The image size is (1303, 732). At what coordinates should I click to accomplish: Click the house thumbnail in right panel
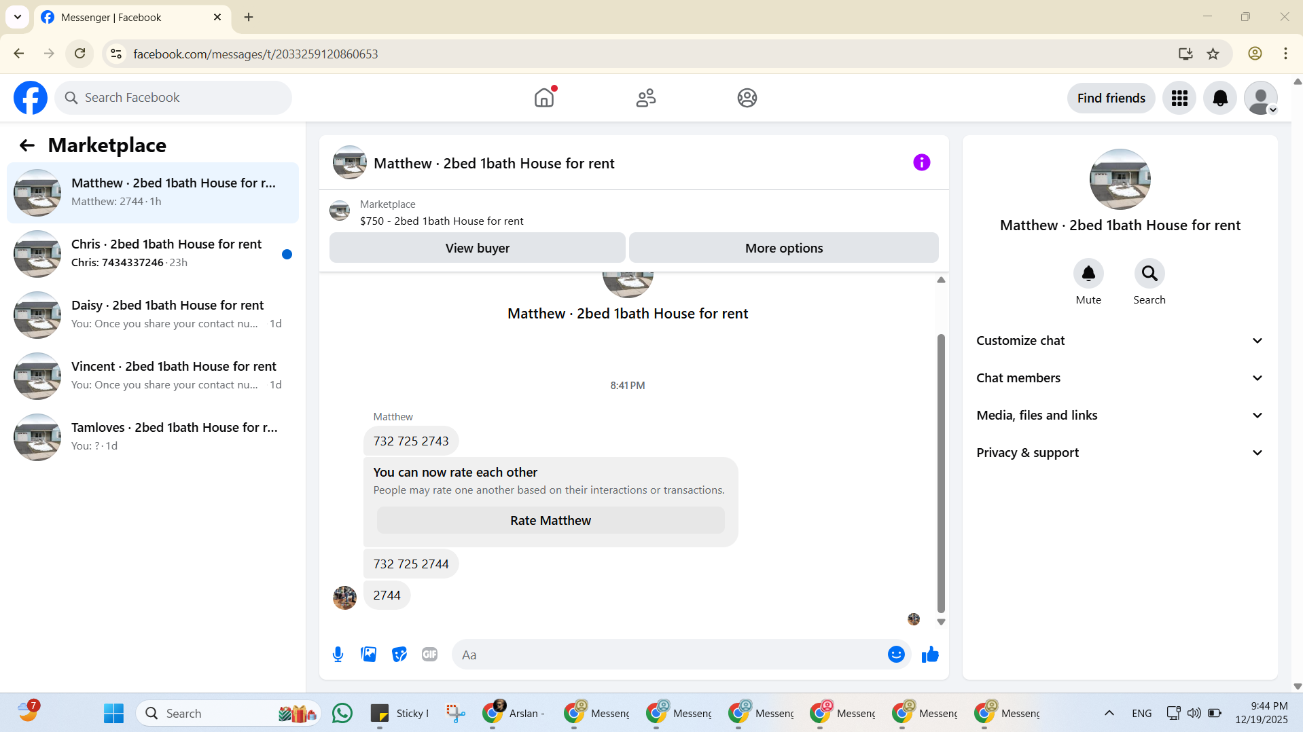tap(1120, 179)
